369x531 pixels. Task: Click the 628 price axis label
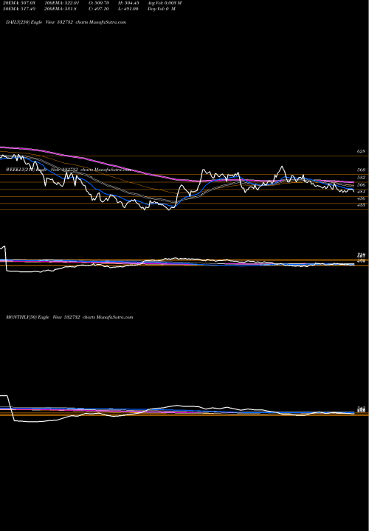[x=361, y=151]
